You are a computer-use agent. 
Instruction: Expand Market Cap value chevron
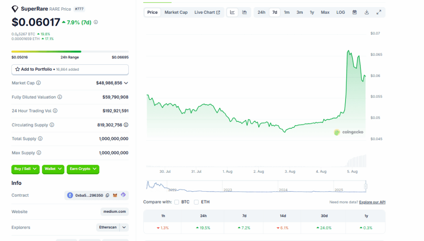click(x=126, y=83)
